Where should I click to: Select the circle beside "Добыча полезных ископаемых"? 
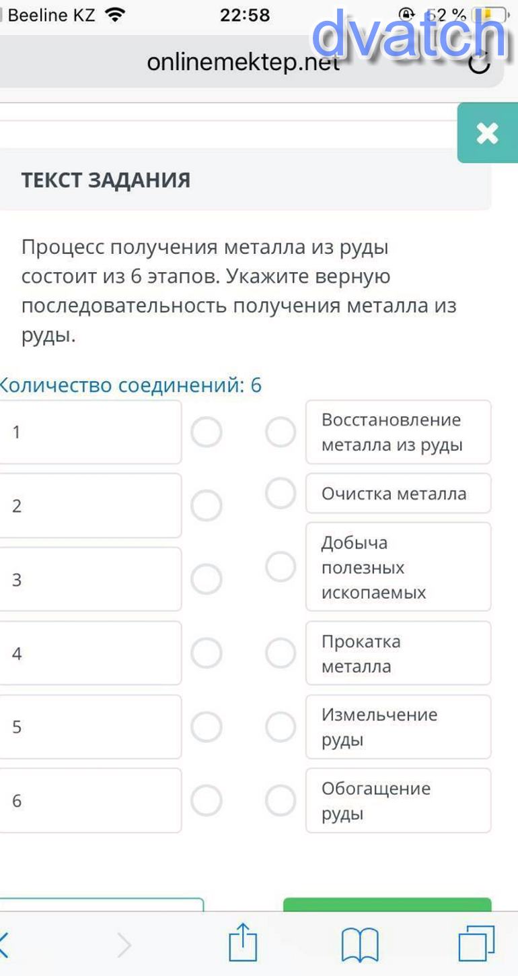pos(281,566)
